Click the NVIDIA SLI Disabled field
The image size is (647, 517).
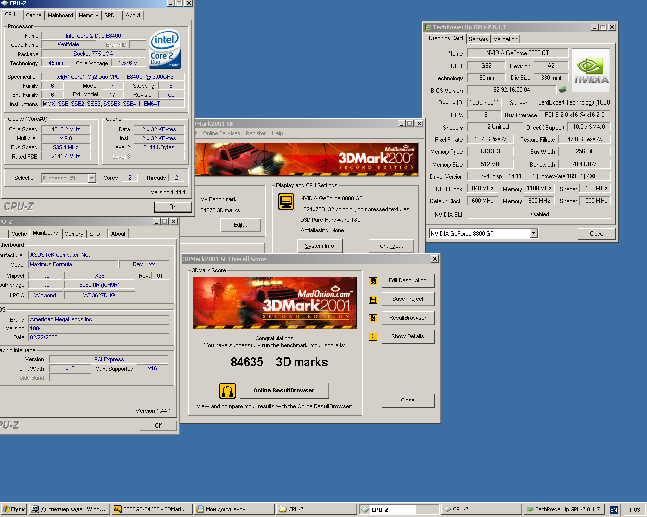(x=539, y=214)
